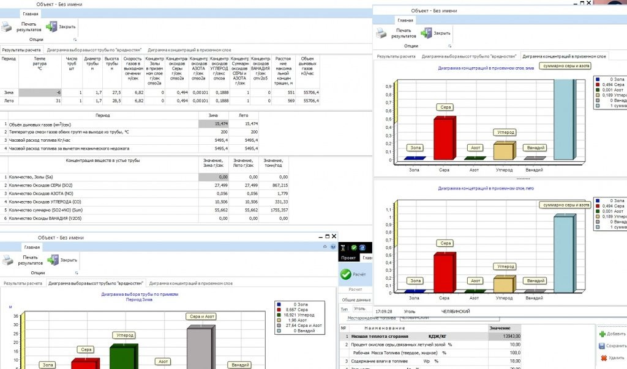The height and width of the screenshot is (369, 627).
Task: Click the суммарно серы и азота label on the summer chart
Action: pyautogui.click(x=566, y=205)
